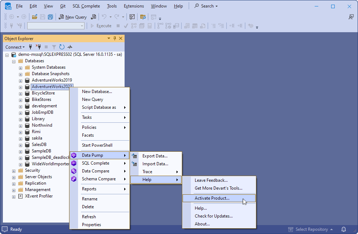Select Activate Product menu item
Image resolution: width=358 pixels, height=234 pixels.
click(219, 198)
